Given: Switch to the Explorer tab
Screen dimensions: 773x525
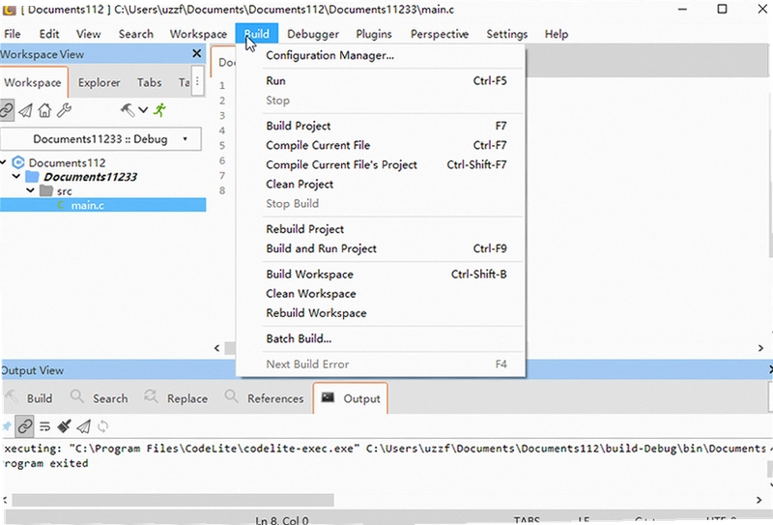Looking at the screenshot, I should coord(100,82).
